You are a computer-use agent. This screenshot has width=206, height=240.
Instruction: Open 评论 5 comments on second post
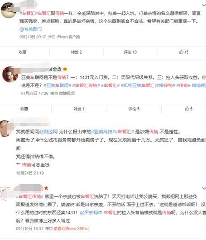tap(134, 109)
